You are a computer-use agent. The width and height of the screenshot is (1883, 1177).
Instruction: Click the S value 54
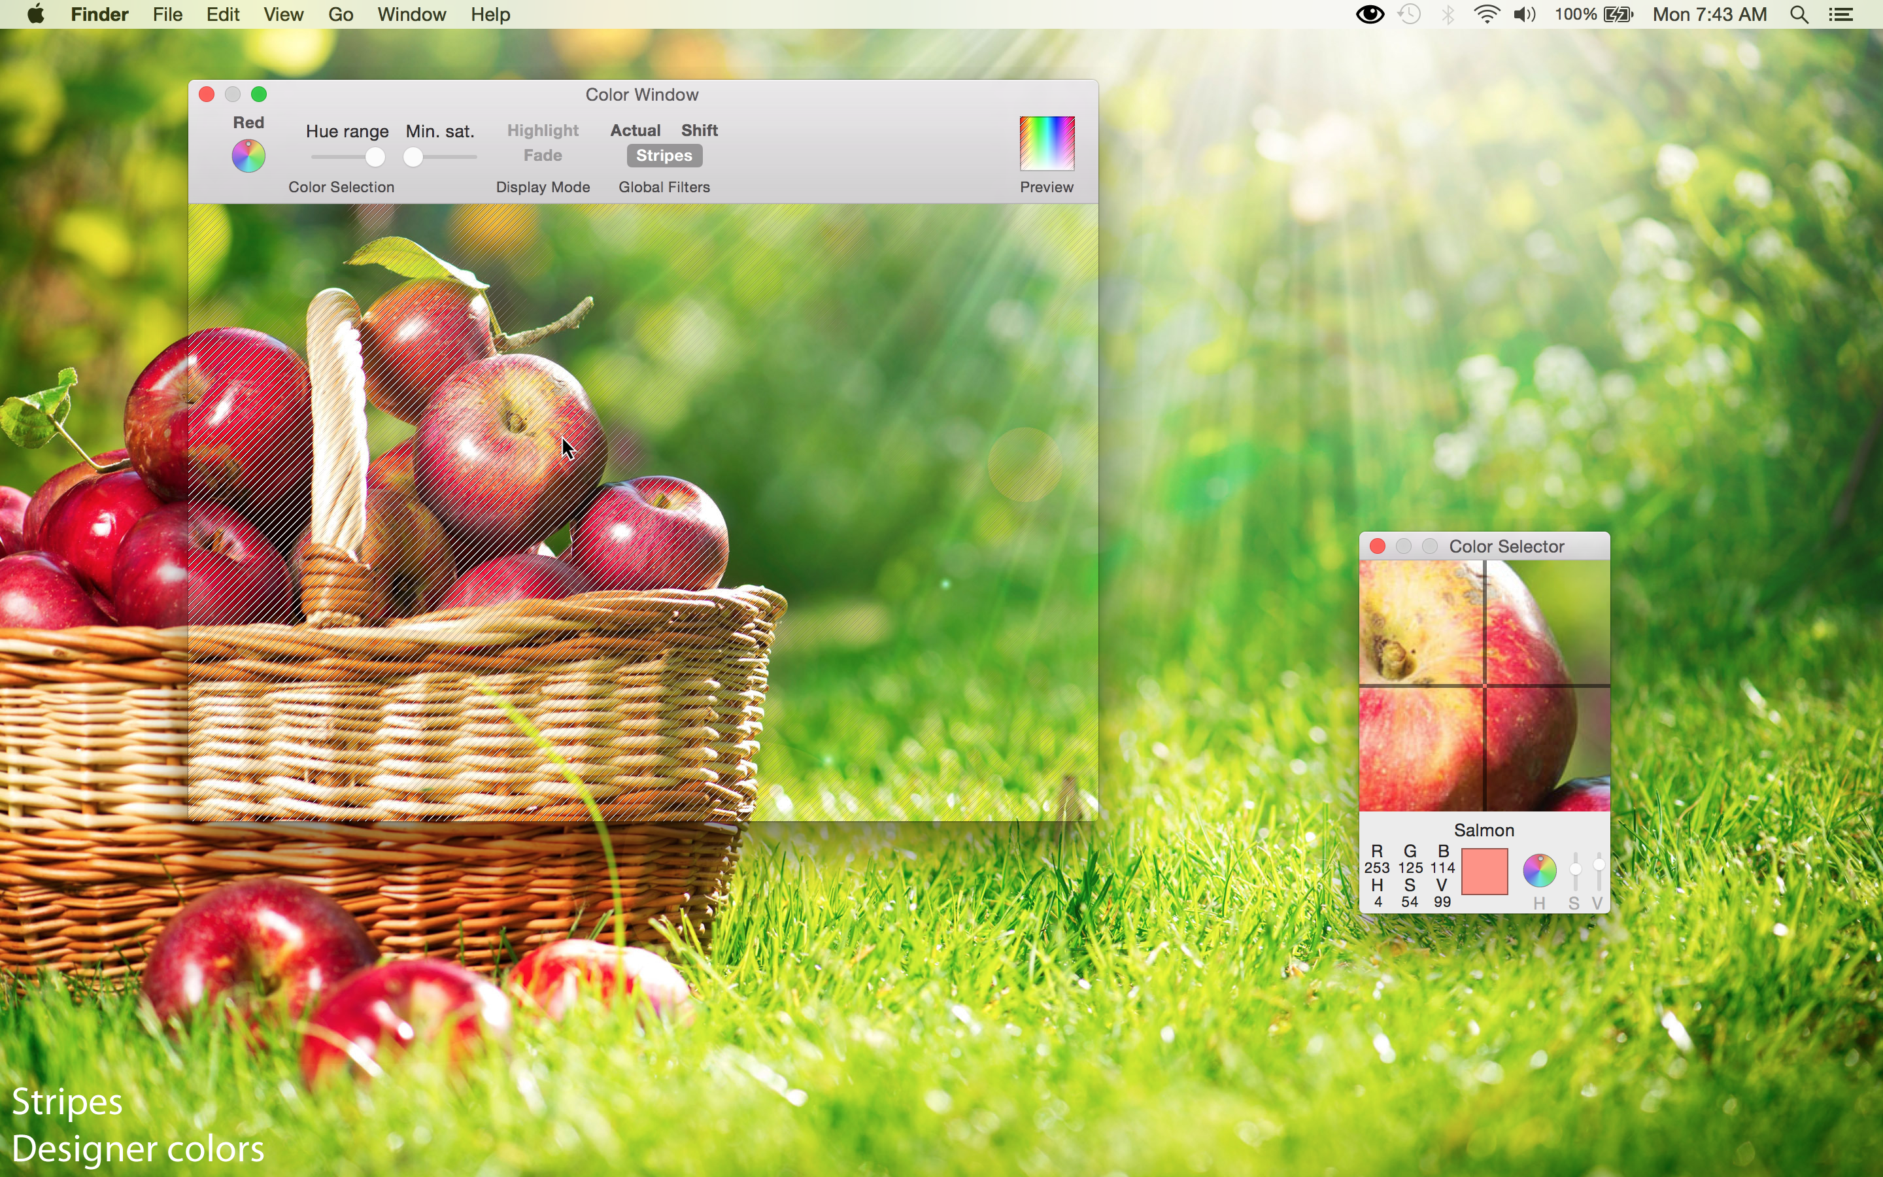point(1410,902)
